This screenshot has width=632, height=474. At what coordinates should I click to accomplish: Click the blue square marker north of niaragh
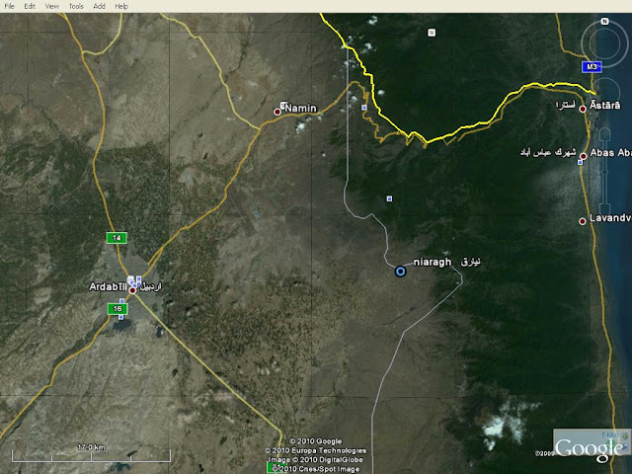tap(389, 198)
